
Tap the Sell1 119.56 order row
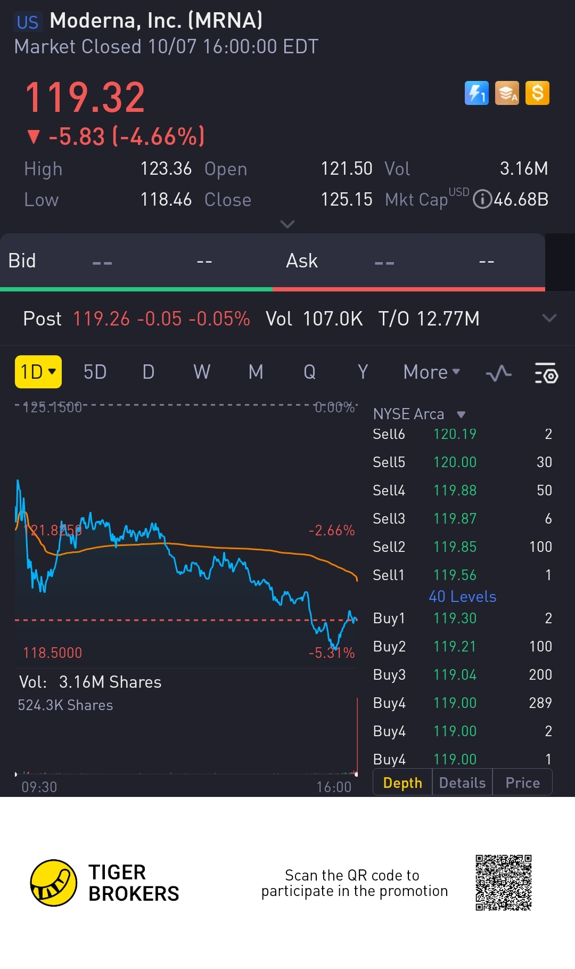[462, 575]
